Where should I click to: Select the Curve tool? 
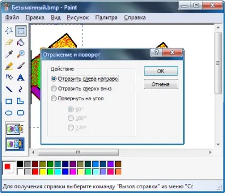[21, 89]
